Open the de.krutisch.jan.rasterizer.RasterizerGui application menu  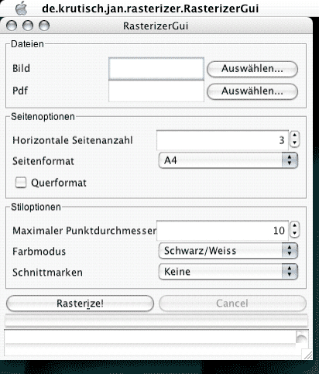point(150,9)
